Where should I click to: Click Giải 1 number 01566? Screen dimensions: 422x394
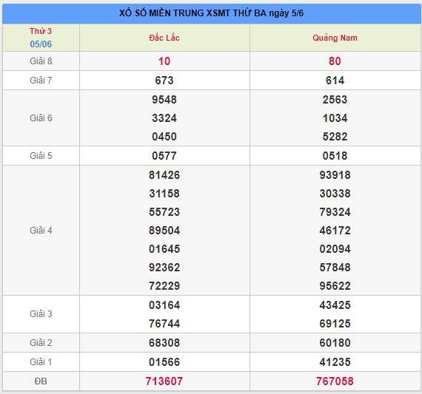pos(164,362)
